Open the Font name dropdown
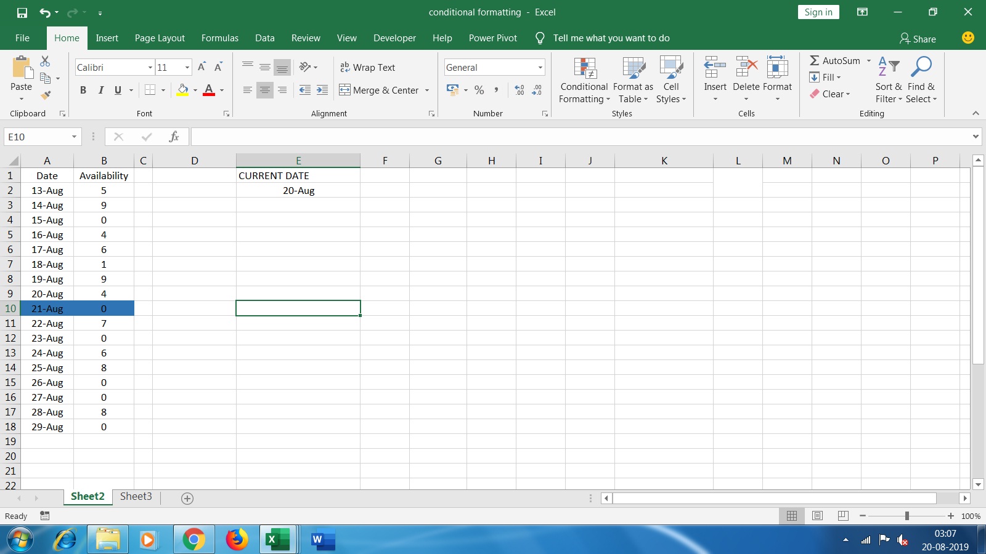The image size is (986, 554). tap(150, 67)
